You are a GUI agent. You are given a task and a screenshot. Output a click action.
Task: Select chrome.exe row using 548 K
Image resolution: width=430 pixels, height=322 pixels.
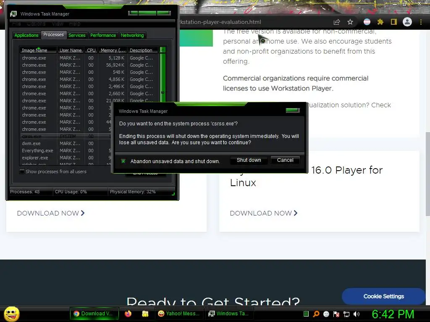click(x=89, y=72)
